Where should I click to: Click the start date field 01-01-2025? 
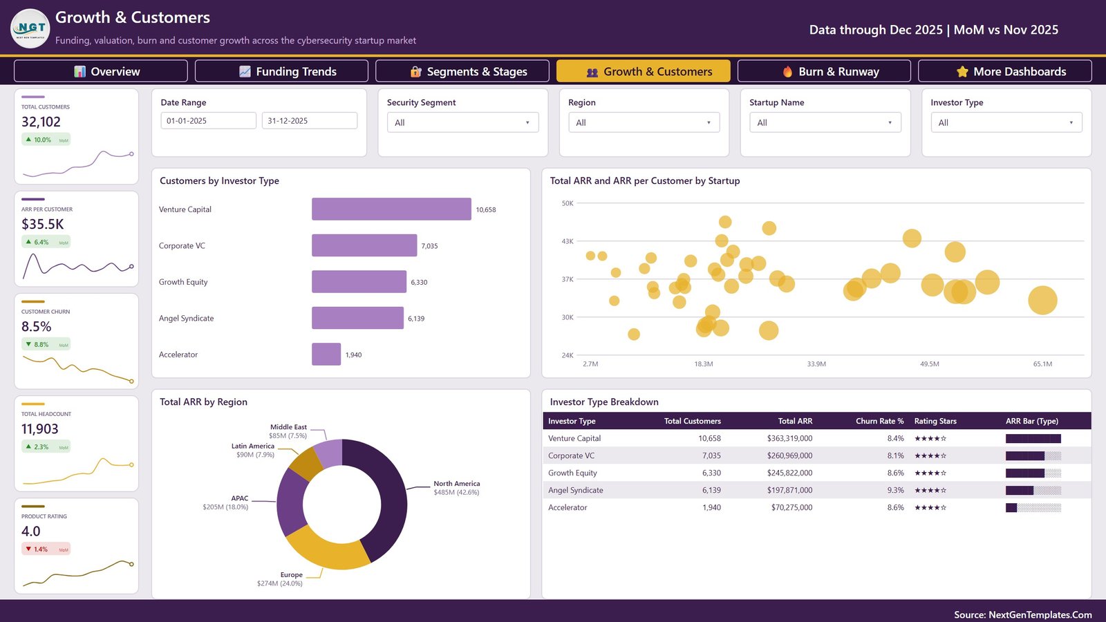click(208, 120)
